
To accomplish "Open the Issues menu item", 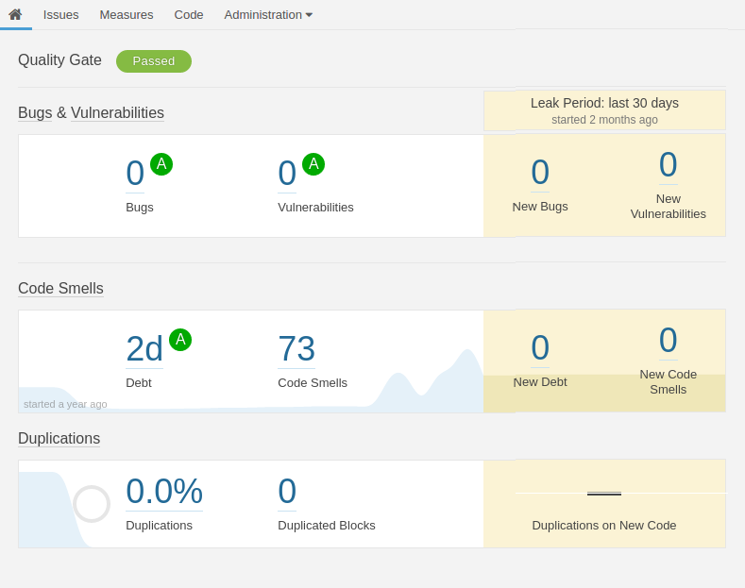I will [x=60, y=14].
